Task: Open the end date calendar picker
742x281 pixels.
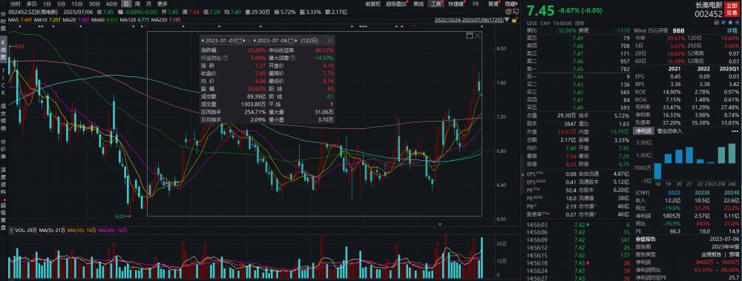Action: pyautogui.click(x=291, y=41)
